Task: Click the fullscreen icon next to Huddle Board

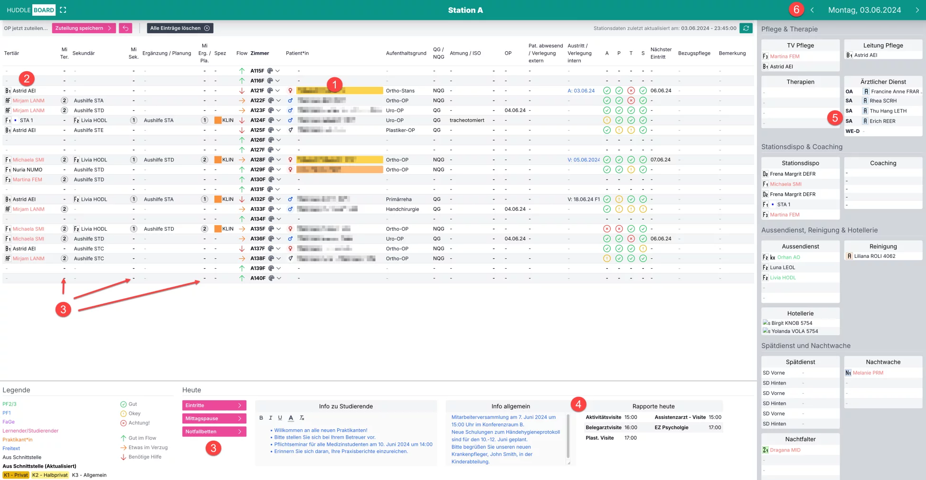Action: [63, 10]
